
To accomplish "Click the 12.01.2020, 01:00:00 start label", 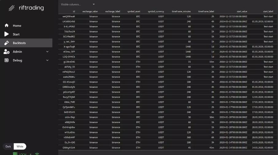I will (x=263, y=97).
